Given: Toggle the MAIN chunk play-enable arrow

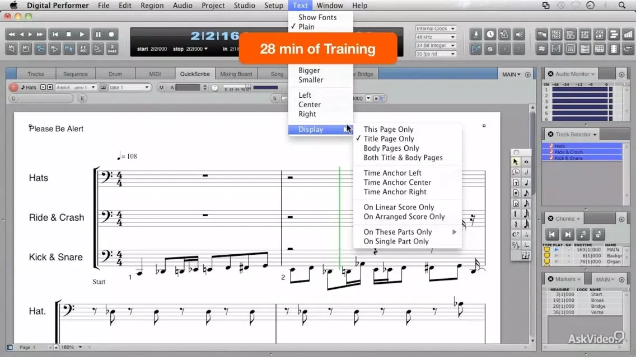Looking at the screenshot, I should (556, 250).
